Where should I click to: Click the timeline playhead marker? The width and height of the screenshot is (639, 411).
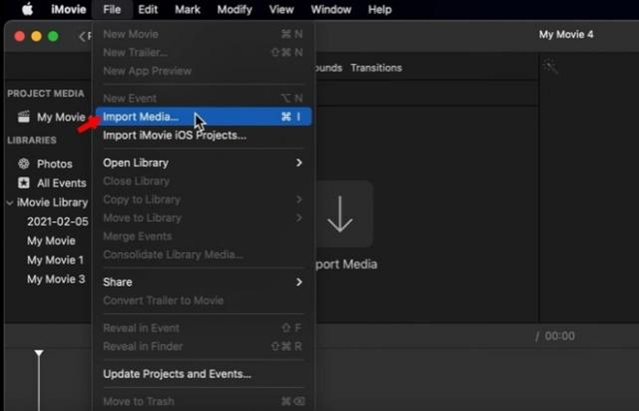pyautogui.click(x=38, y=353)
